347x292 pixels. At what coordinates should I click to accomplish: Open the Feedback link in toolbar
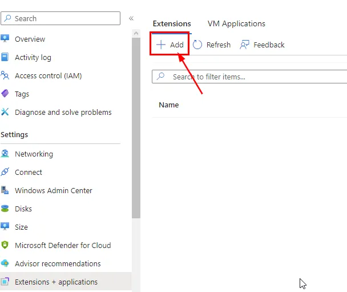(262, 45)
